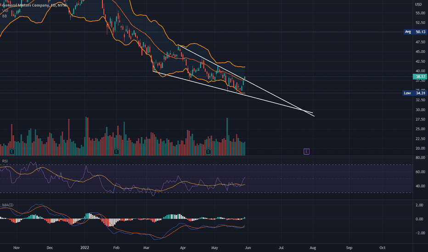
Task: Select the General Motors Company chart title
Action: pos(34,5)
